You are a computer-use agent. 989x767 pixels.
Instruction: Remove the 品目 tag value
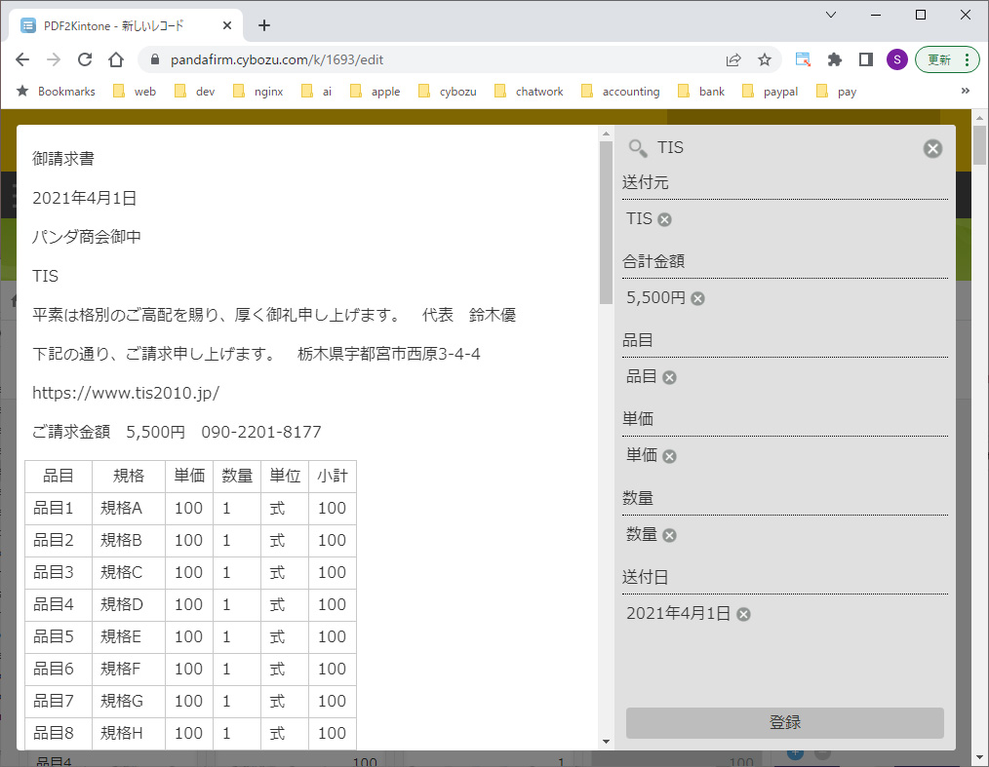669,377
